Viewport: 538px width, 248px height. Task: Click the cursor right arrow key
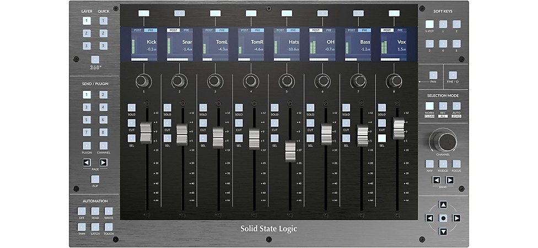pos(456,218)
